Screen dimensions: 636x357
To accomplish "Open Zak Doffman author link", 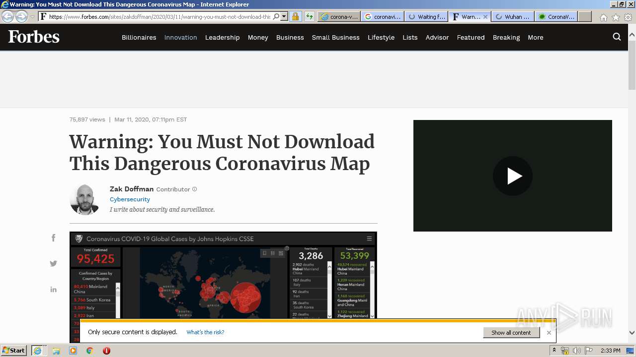I will (132, 189).
